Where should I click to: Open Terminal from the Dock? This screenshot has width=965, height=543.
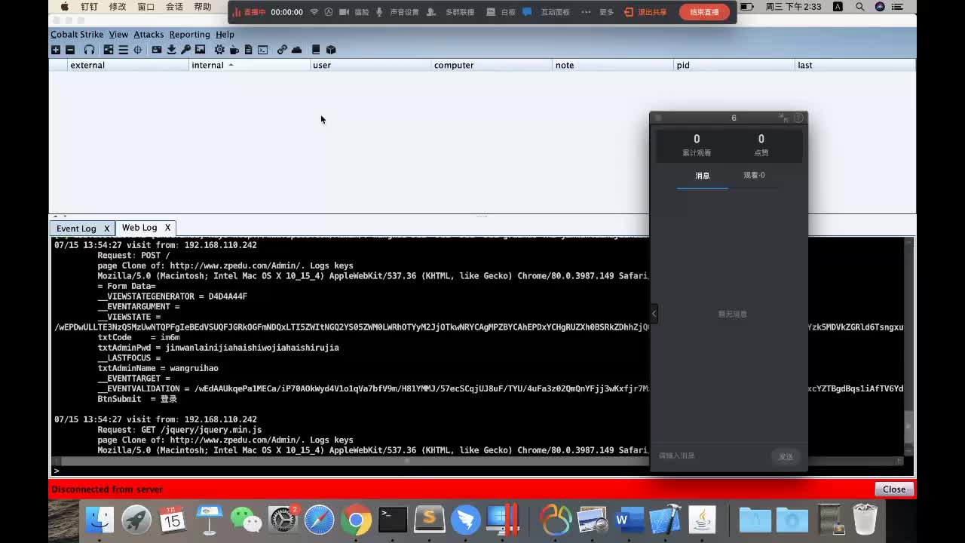[393, 520]
